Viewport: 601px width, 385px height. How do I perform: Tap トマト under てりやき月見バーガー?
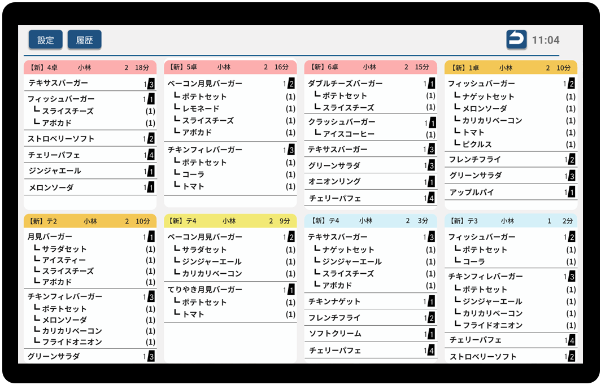pos(230,314)
